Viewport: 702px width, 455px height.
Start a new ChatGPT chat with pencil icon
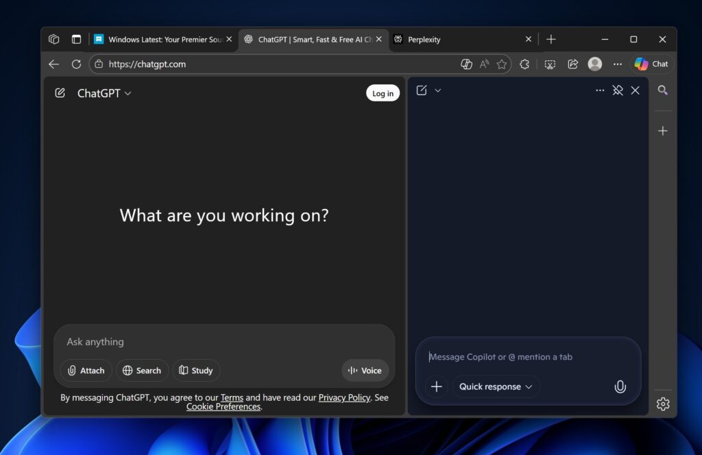click(60, 93)
